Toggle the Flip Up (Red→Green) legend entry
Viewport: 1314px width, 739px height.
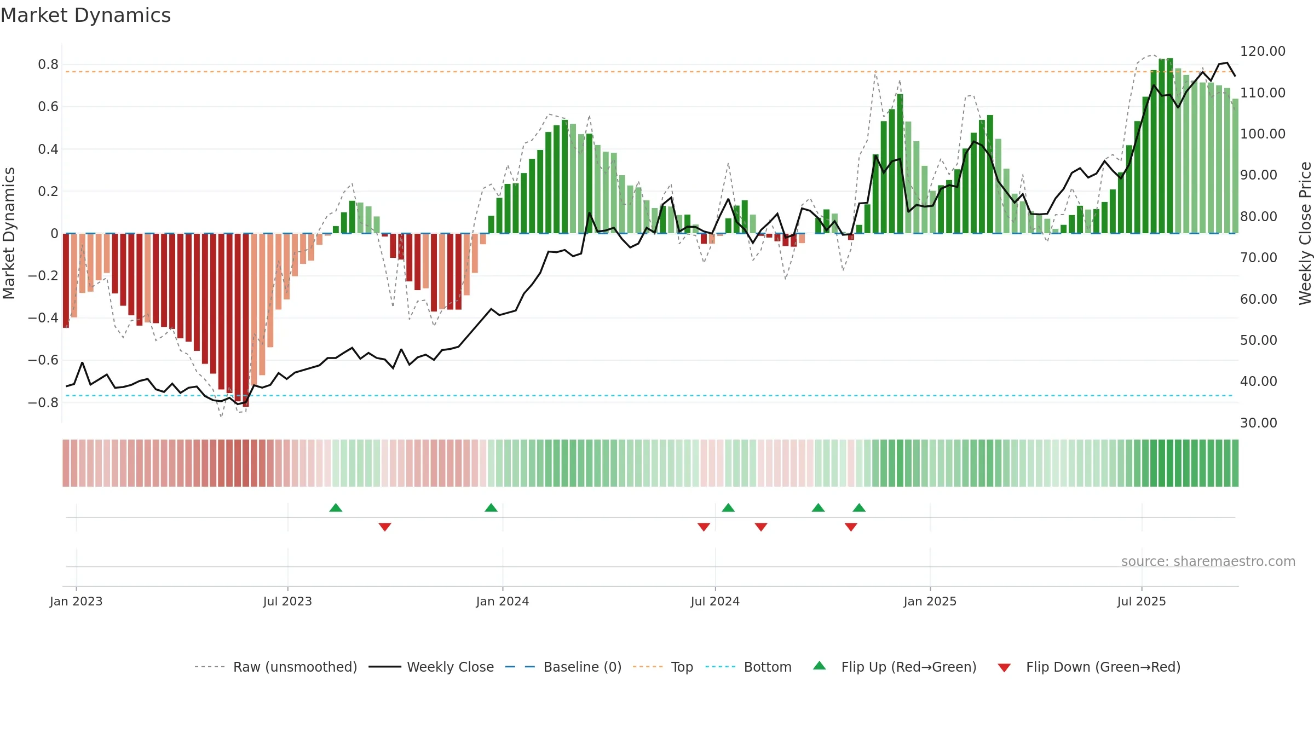tap(895, 667)
